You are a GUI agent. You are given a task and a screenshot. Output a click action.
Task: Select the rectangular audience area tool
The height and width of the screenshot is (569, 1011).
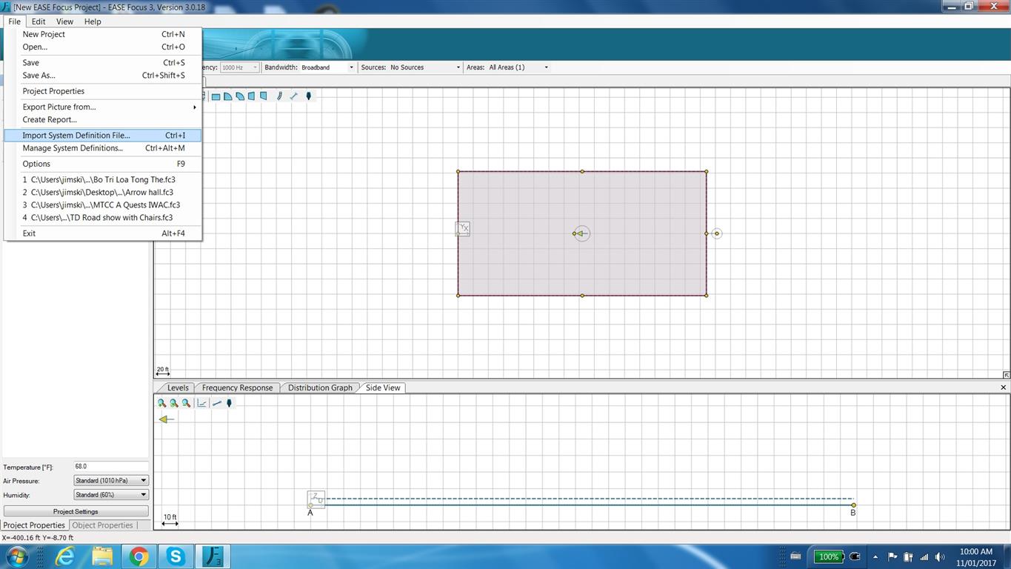[216, 96]
